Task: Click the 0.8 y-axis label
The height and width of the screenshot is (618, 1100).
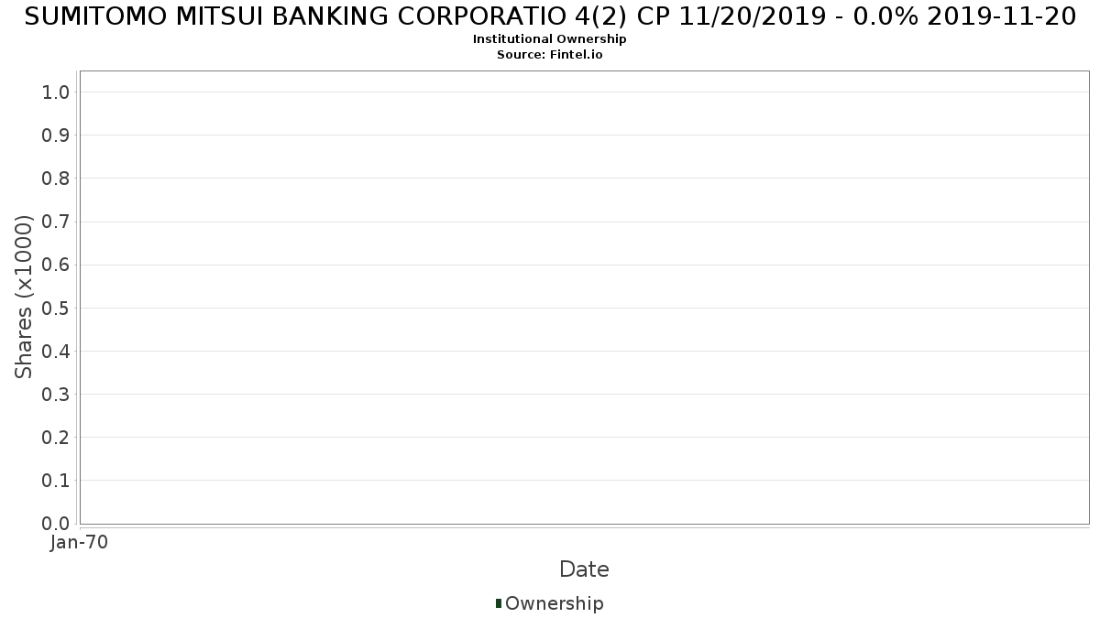Action: point(56,179)
